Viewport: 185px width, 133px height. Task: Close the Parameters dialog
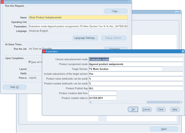coord(183,52)
